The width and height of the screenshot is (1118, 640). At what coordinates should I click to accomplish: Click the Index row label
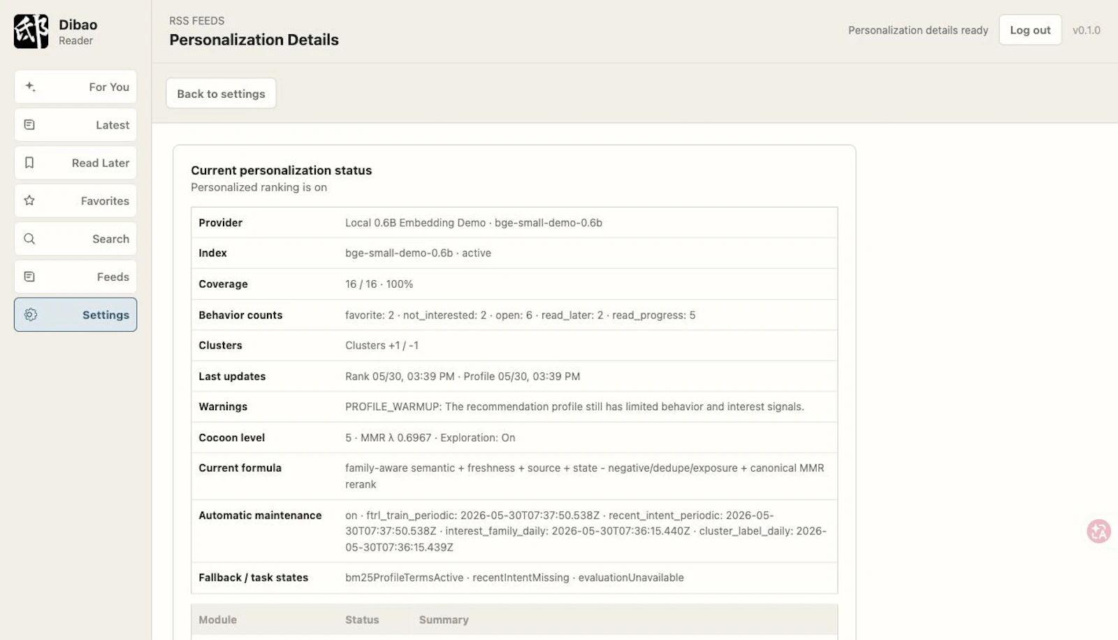[212, 253]
